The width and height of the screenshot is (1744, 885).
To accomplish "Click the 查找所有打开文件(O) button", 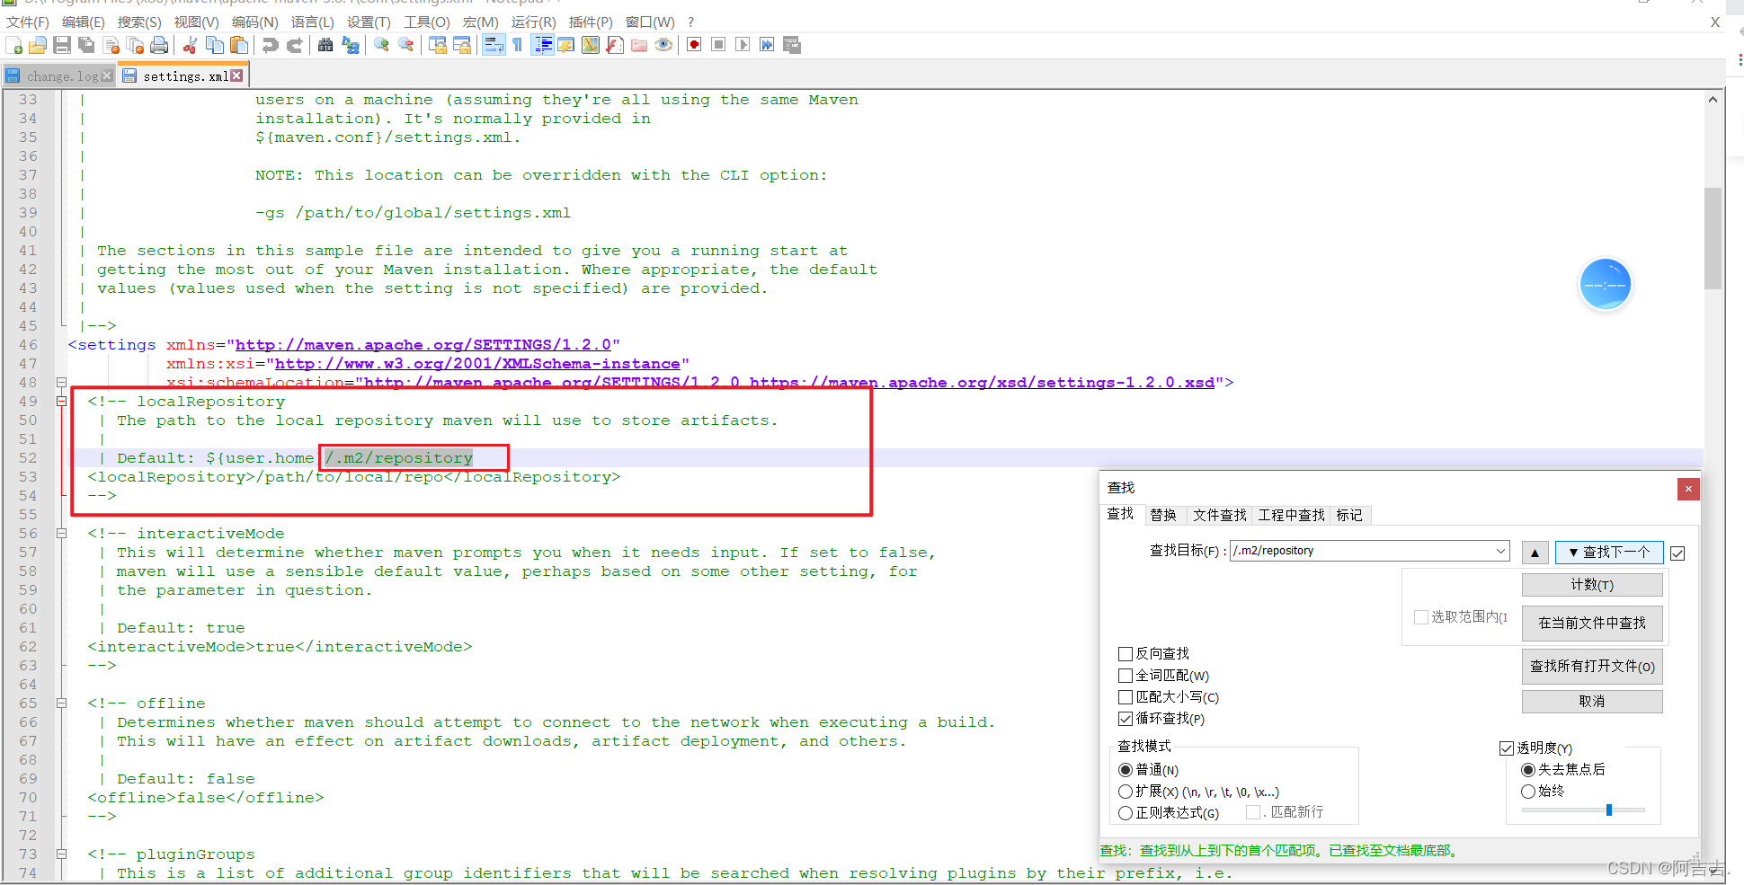I will click(x=1592, y=666).
